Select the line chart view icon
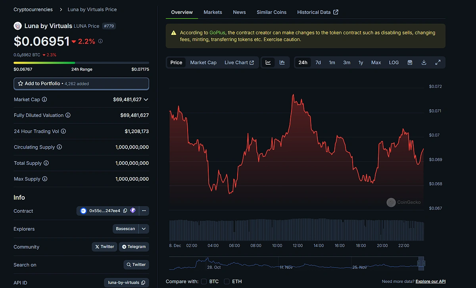The width and height of the screenshot is (476, 288). [268, 62]
